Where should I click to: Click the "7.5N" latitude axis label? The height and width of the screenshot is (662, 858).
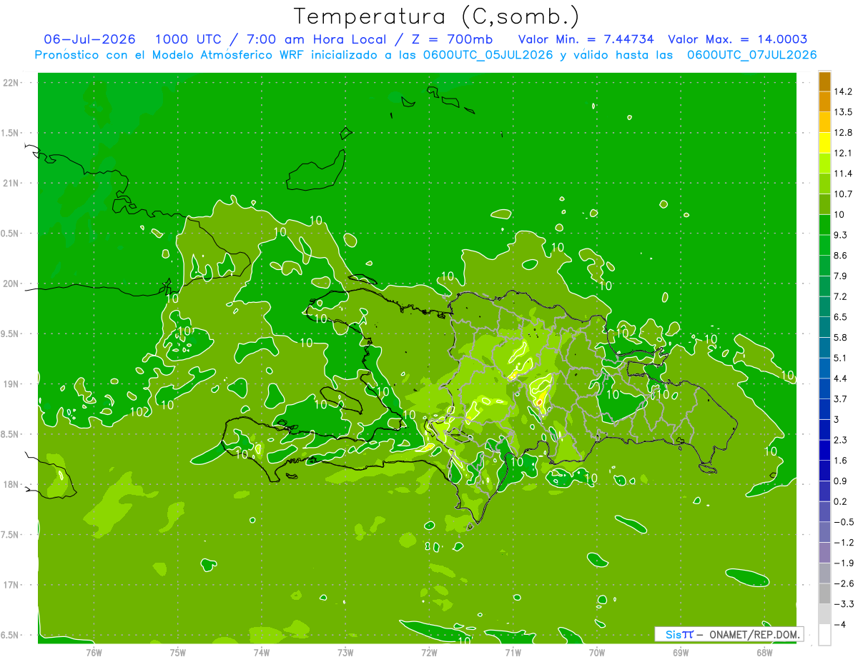pos(10,535)
